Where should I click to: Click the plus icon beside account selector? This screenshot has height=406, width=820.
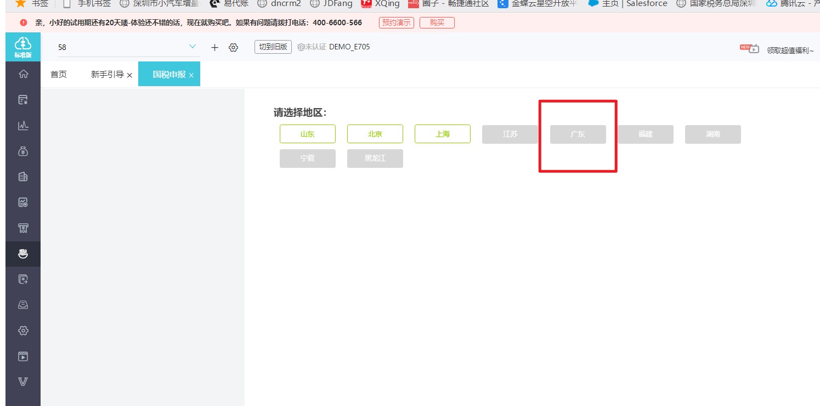click(214, 48)
